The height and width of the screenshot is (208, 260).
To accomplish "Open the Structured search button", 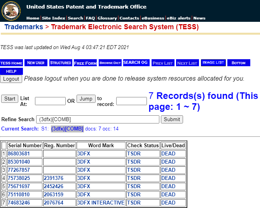I will (61, 63).
